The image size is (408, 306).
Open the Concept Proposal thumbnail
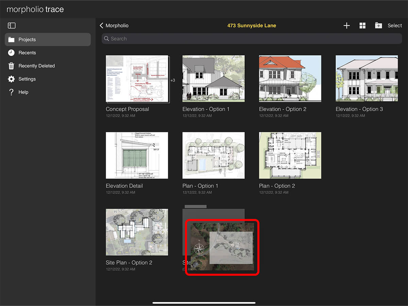pos(137,79)
